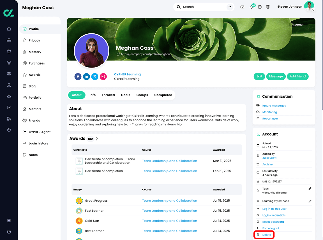Image resolution: width=323 pixels, height=240 pixels.
Task: Open the help icon below settings
Action: 9,232
